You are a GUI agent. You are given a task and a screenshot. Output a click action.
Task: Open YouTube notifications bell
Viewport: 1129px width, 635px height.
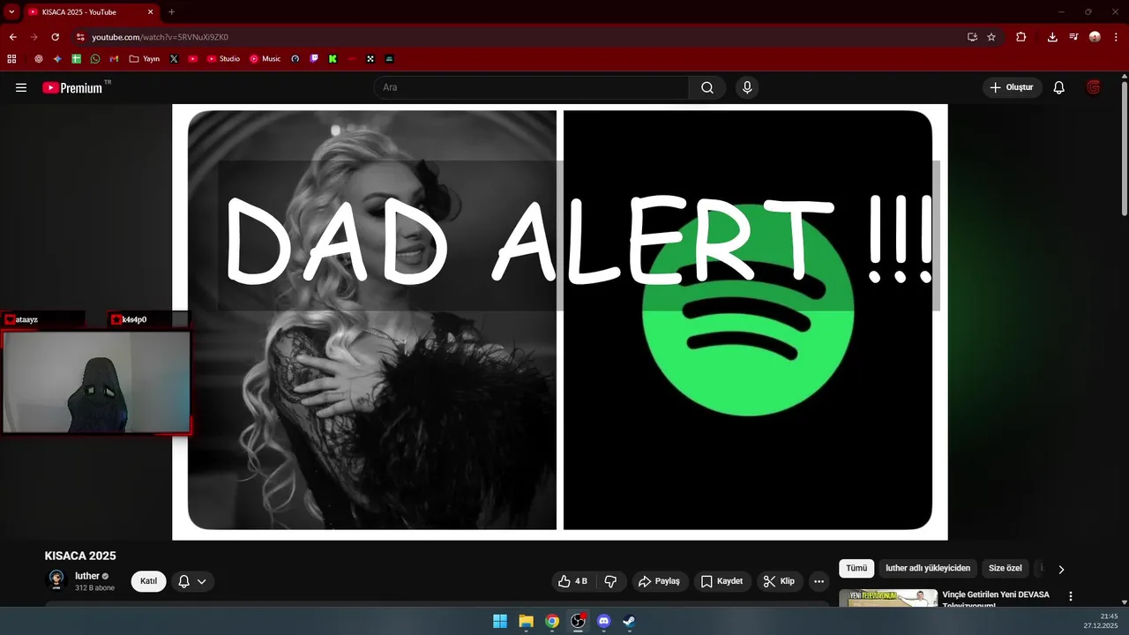pyautogui.click(x=1059, y=87)
